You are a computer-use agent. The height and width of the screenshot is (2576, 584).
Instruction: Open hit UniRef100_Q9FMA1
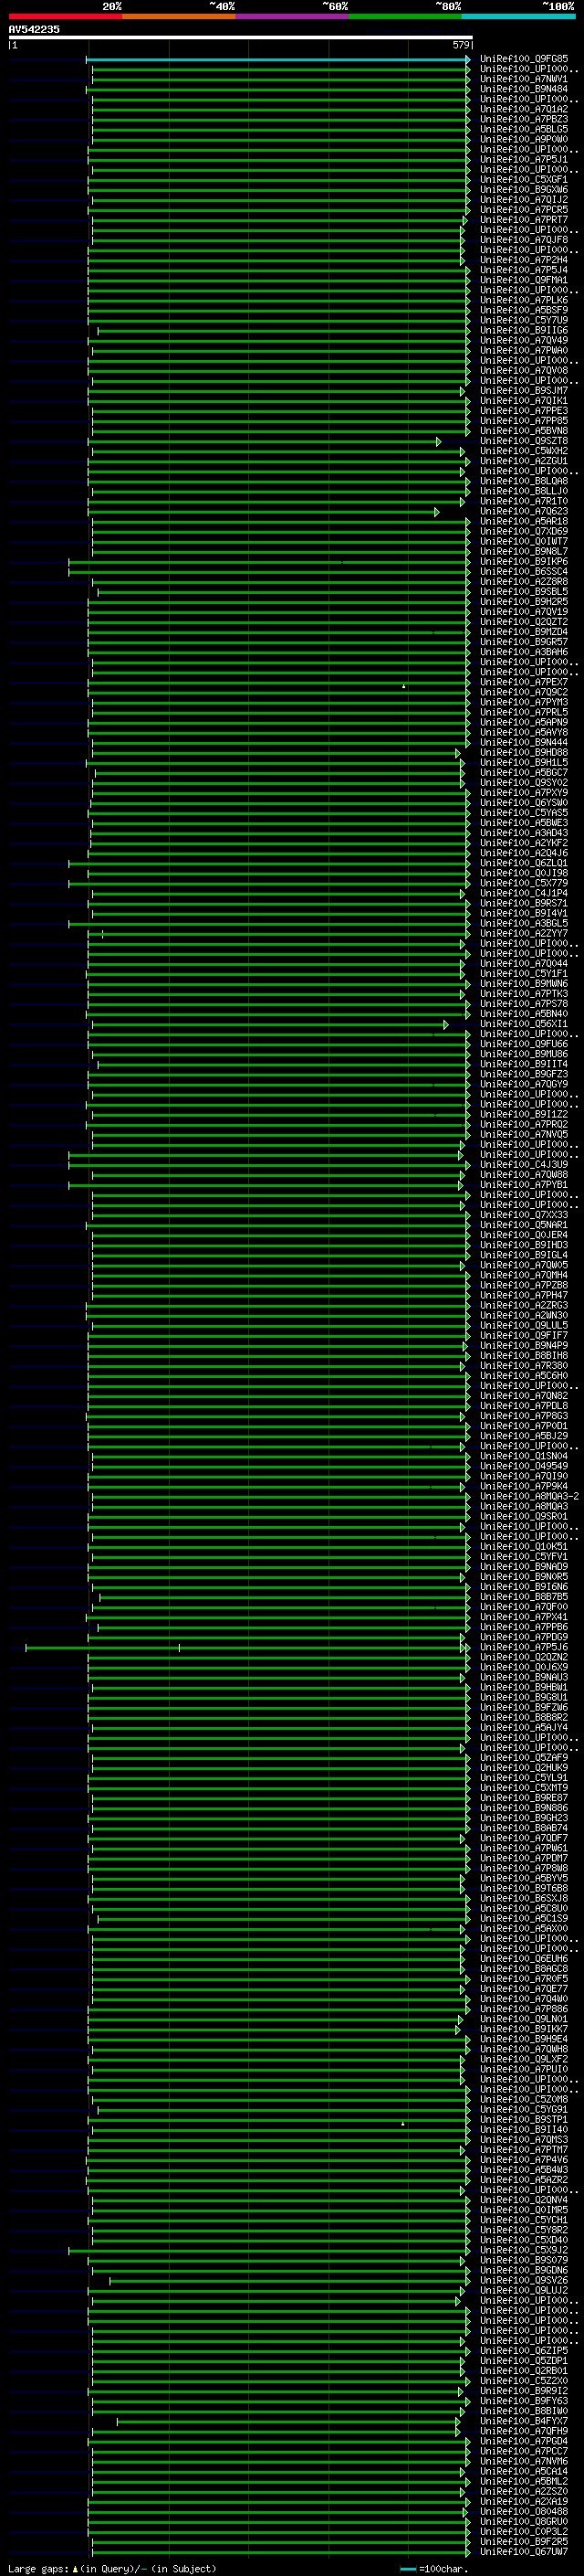coord(524,280)
